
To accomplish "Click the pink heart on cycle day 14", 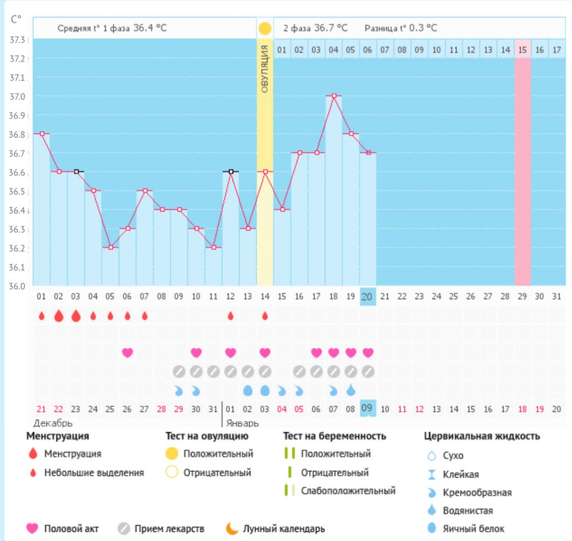I will point(265,352).
